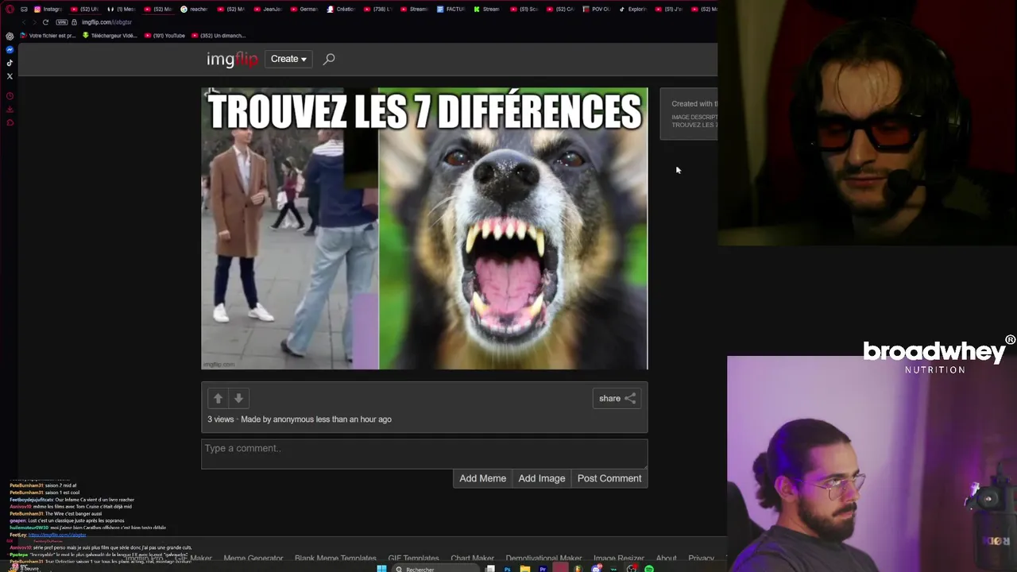
Task: Click the imgflip.com address bar
Action: tap(106, 22)
